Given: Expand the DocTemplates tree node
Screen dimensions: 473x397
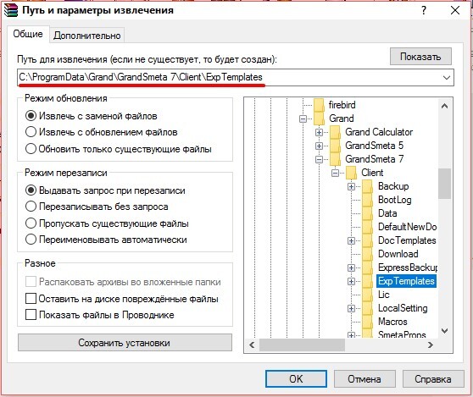Looking at the screenshot, I should click(351, 240).
